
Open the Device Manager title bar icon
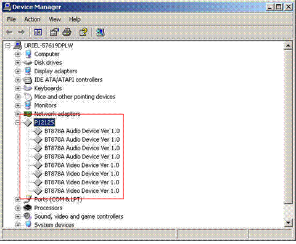coord(7,7)
